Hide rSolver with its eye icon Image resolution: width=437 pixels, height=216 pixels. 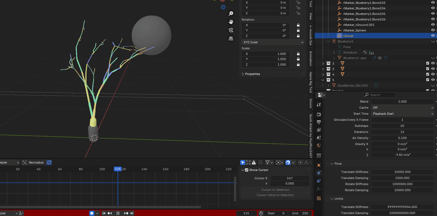(x=433, y=36)
